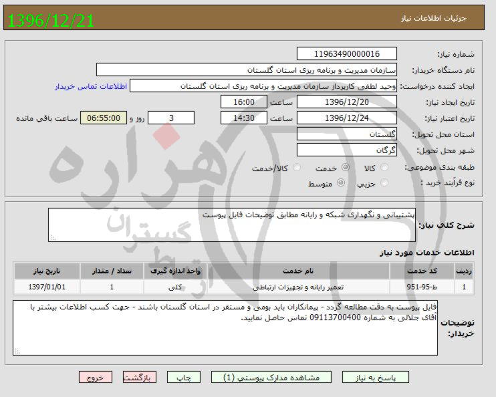
Task: Select the کالا/خدمت radio button
Action: 297,167
